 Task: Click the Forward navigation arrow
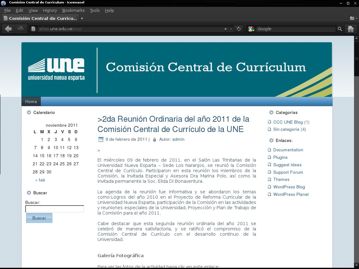pyautogui.click(x=20, y=29)
